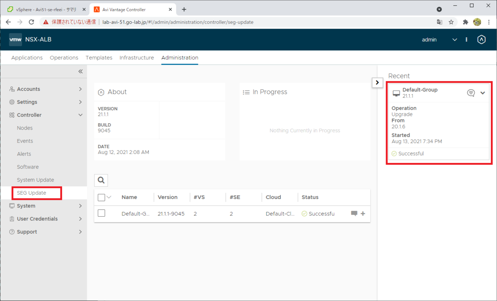
Task: Tick the Default-Group row checkbox
Action: pyautogui.click(x=101, y=213)
